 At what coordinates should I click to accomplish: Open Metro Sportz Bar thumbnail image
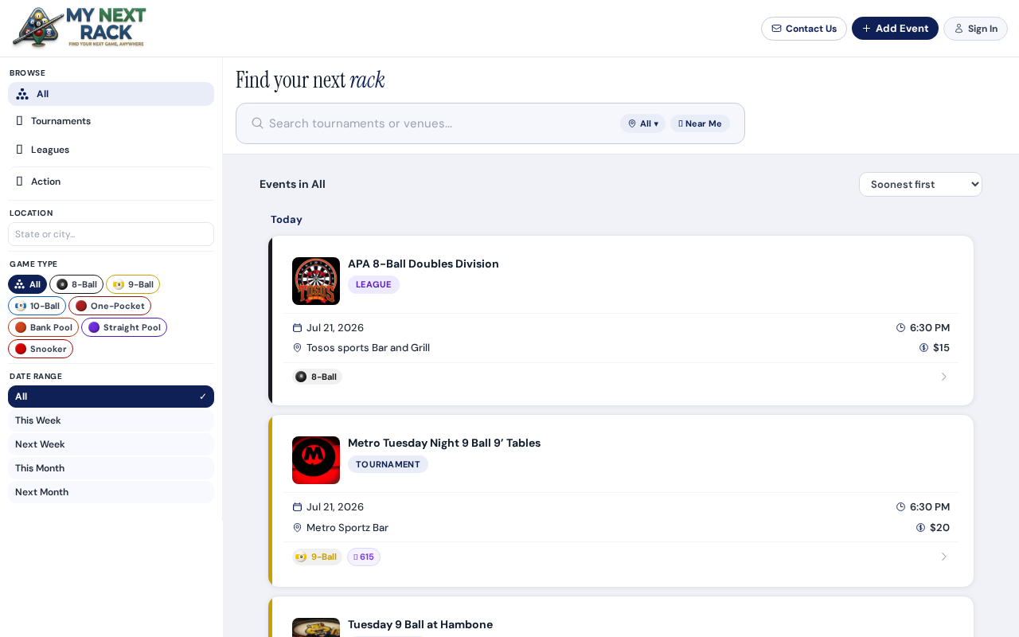click(316, 460)
